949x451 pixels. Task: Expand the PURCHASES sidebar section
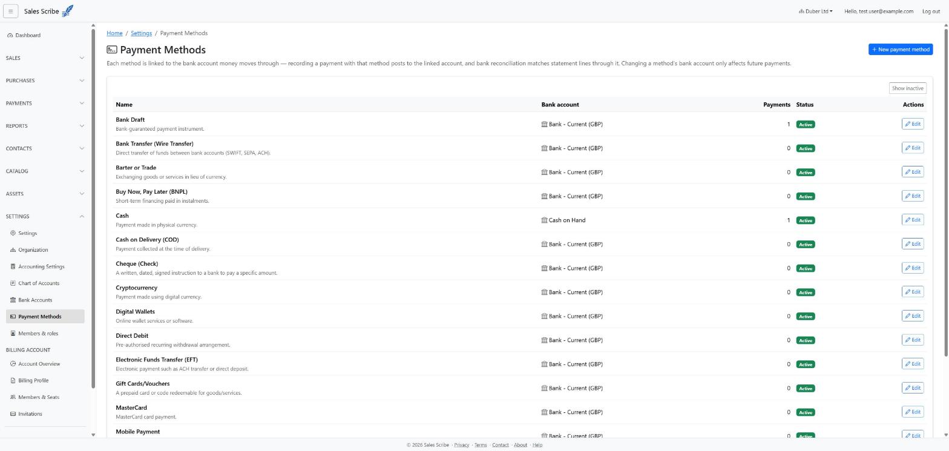point(45,81)
